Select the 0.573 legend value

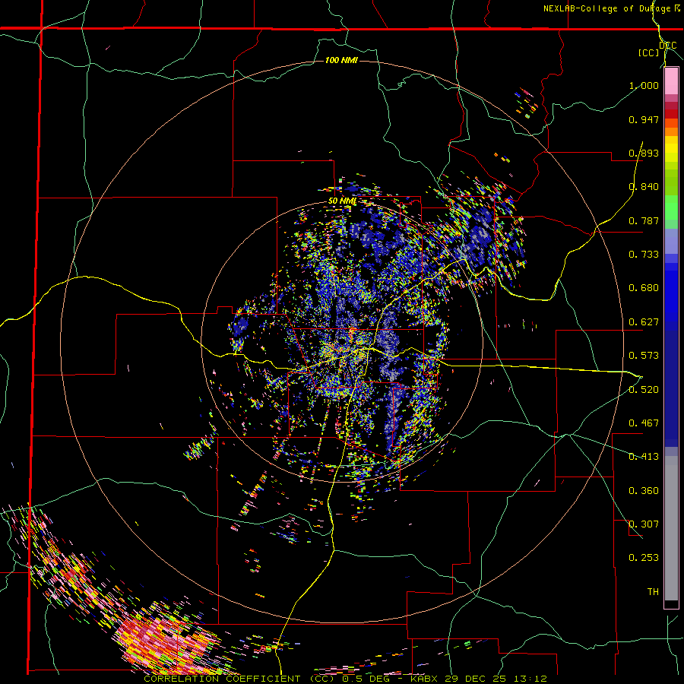point(644,356)
